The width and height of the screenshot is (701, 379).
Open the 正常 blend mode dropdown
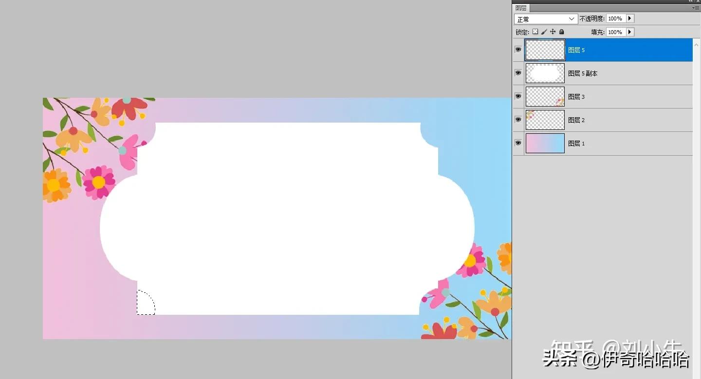546,19
